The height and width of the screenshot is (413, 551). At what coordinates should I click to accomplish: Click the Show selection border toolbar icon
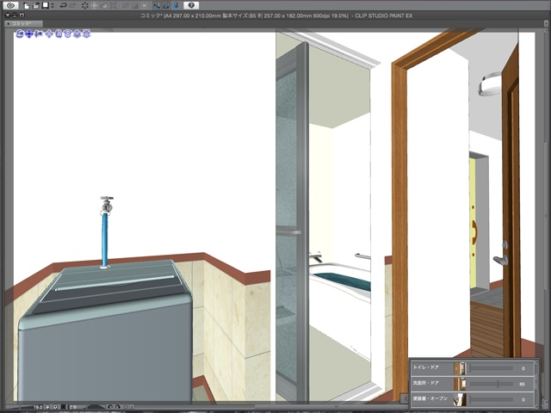click(x=145, y=6)
